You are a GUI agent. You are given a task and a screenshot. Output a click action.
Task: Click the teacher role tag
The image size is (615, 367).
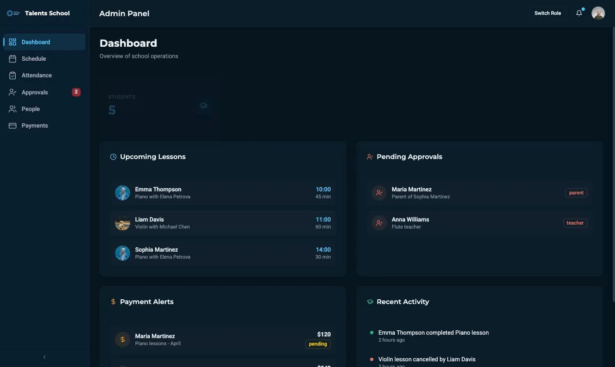tap(575, 223)
